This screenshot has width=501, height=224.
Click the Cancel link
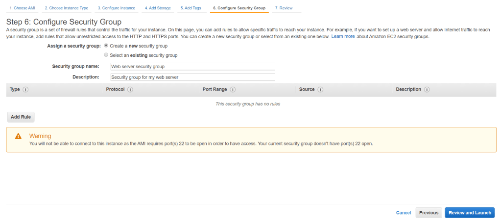[404, 213]
